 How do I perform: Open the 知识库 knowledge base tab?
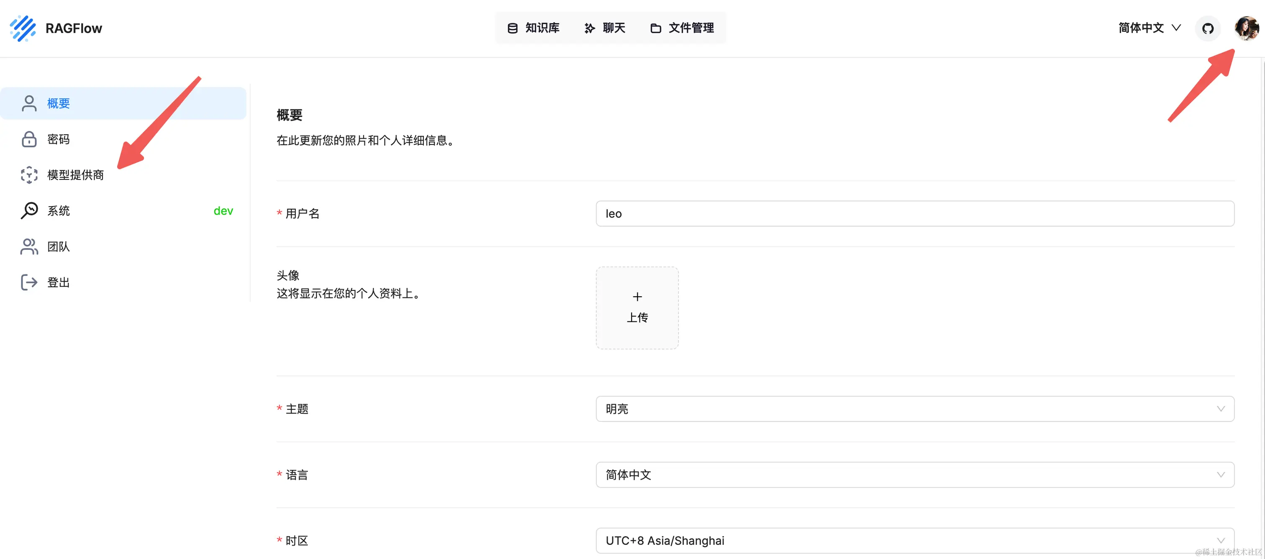[533, 28]
